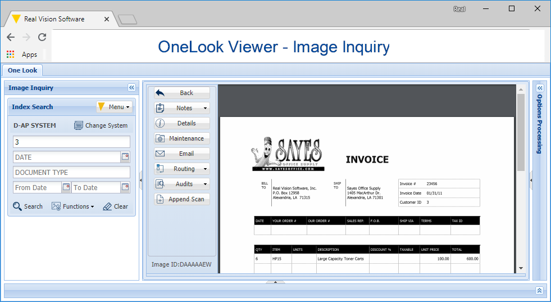The width and height of the screenshot is (551, 302).
Task: Open the Apps shortcut in bookmarks bar
Action: pyautogui.click(x=22, y=54)
